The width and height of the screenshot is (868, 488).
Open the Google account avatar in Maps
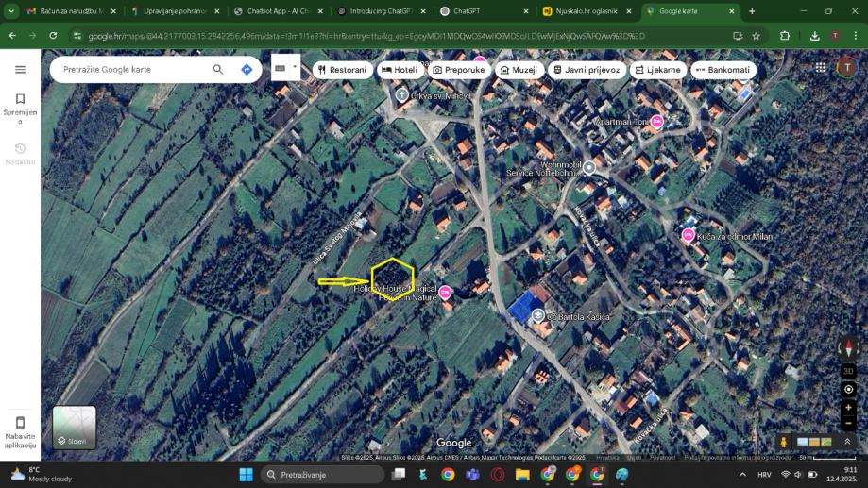pyautogui.click(x=846, y=68)
